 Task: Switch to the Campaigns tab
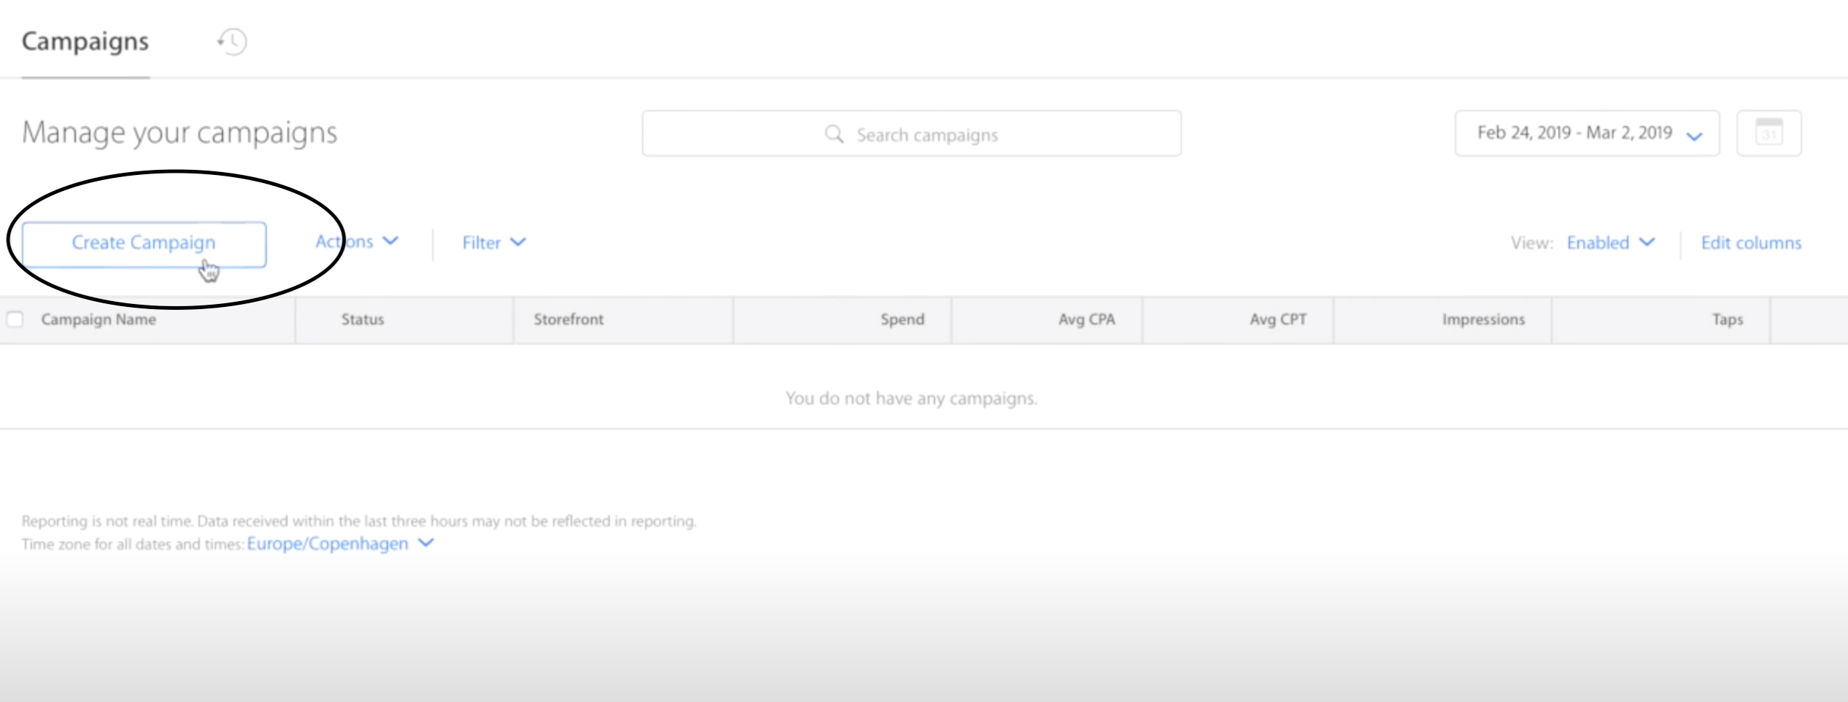click(85, 42)
